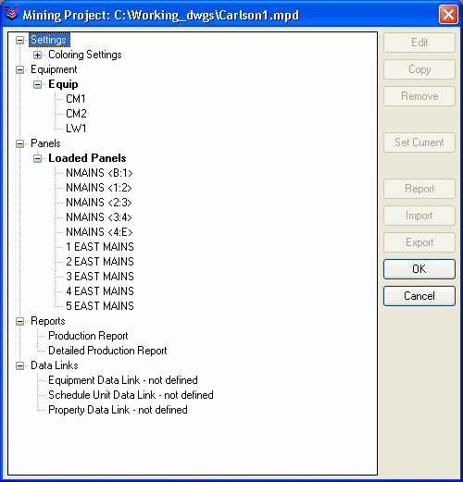463x482 pixels.
Task: Confirm the dialog with OK
Action: (x=419, y=269)
